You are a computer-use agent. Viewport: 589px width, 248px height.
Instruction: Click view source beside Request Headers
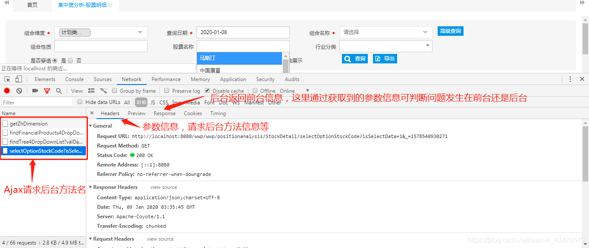[x=160, y=239]
